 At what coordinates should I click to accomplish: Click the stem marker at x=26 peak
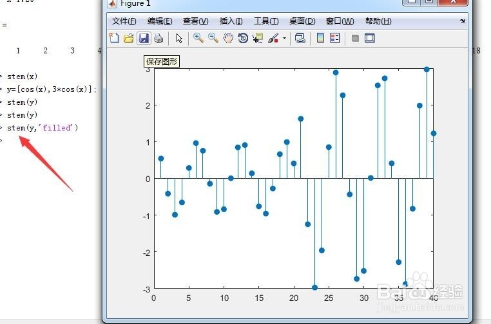pyautogui.click(x=336, y=73)
